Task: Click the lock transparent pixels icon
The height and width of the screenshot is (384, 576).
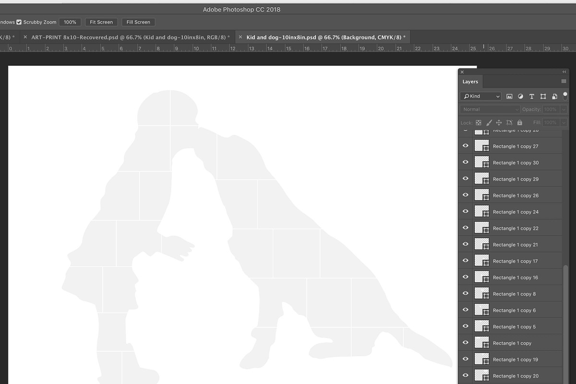Action: (x=479, y=123)
